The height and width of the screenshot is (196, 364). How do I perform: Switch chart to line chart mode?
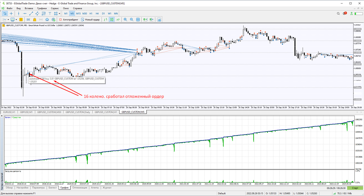tap(118, 20)
